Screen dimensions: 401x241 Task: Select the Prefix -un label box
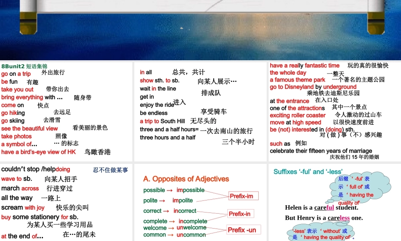[x=242, y=230]
